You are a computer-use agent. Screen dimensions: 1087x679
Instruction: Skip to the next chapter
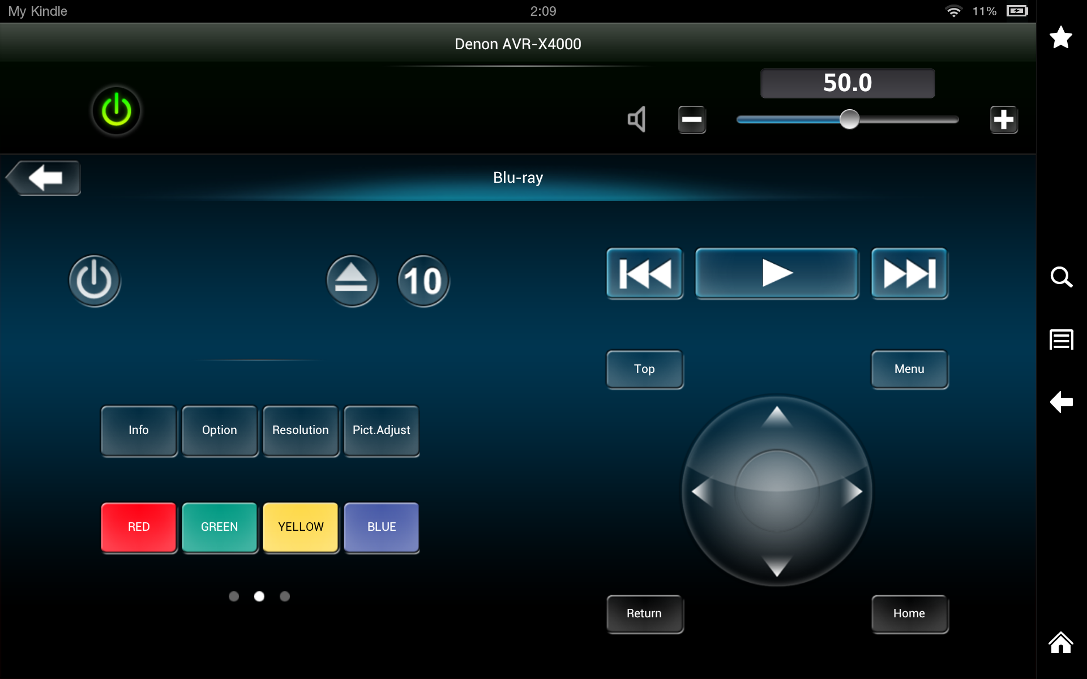[x=909, y=273]
